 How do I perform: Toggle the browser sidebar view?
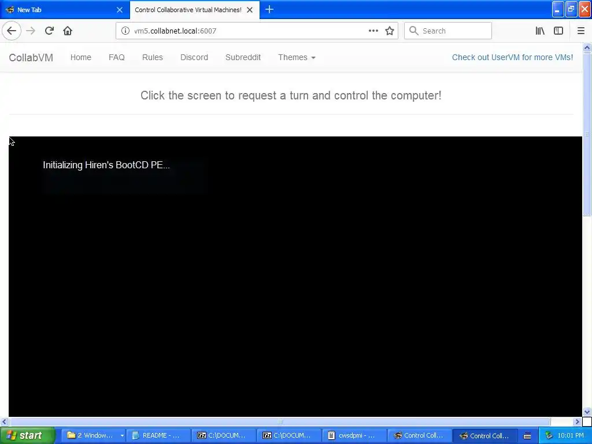[x=558, y=31]
